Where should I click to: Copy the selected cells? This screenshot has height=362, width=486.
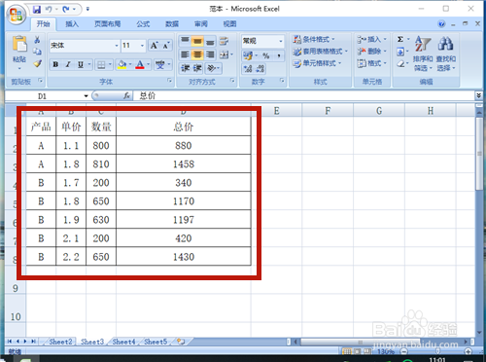pos(37,52)
